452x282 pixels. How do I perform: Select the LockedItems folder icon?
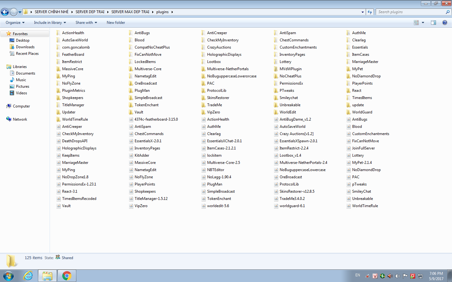pos(131,62)
